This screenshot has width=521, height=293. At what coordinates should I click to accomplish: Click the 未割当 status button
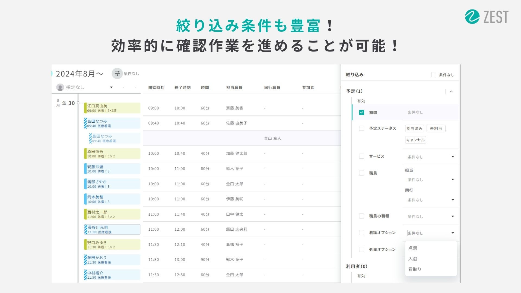pyautogui.click(x=436, y=129)
